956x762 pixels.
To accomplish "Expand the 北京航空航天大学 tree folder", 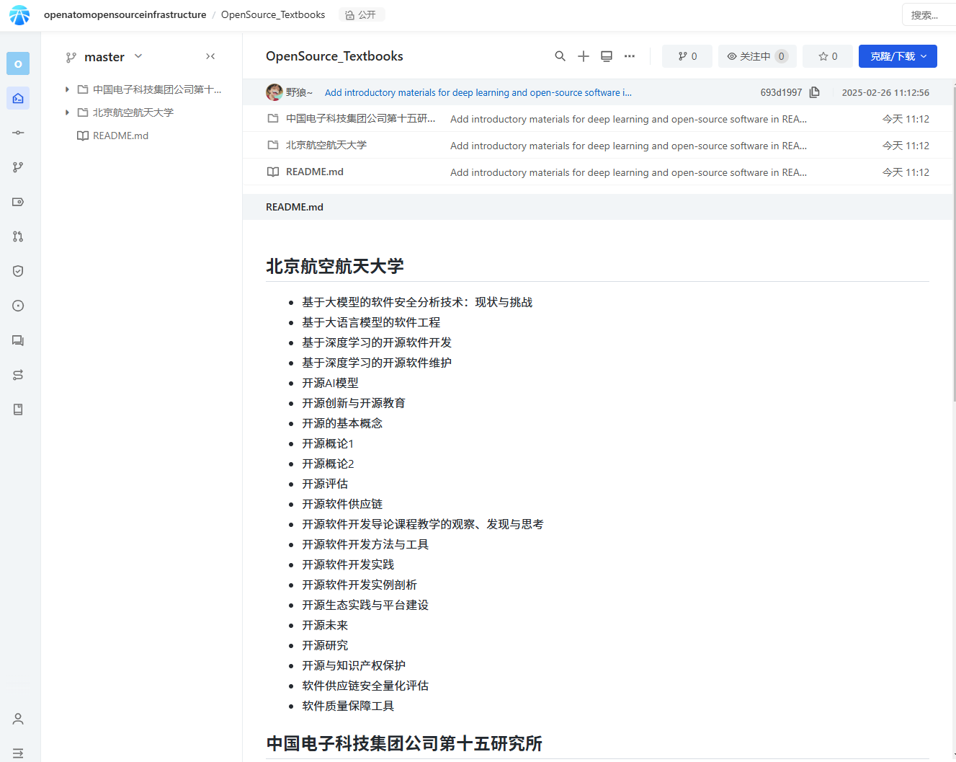I will pyautogui.click(x=67, y=112).
